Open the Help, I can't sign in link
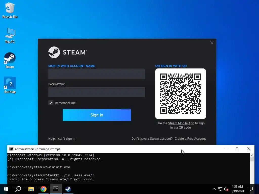Image resolution: width=259 pixels, height=194 pixels. click(62, 139)
